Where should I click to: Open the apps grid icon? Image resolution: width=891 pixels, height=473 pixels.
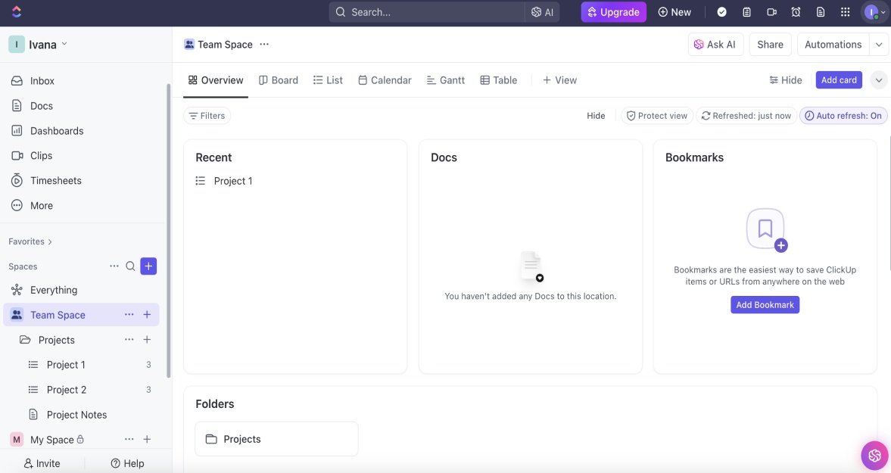coord(846,12)
